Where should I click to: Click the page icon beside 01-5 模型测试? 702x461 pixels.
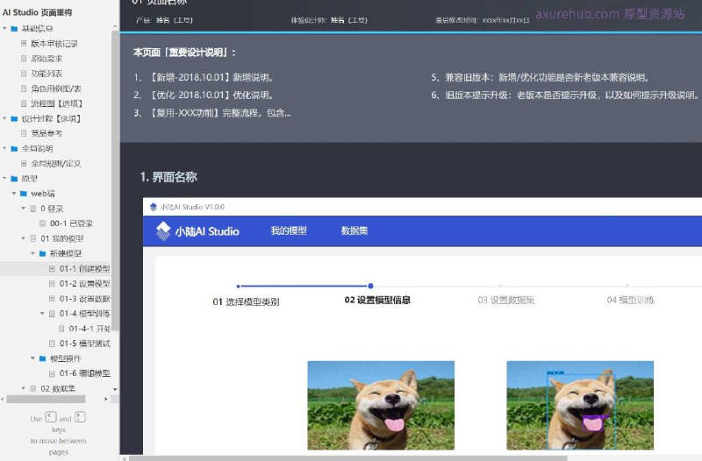(x=52, y=344)
